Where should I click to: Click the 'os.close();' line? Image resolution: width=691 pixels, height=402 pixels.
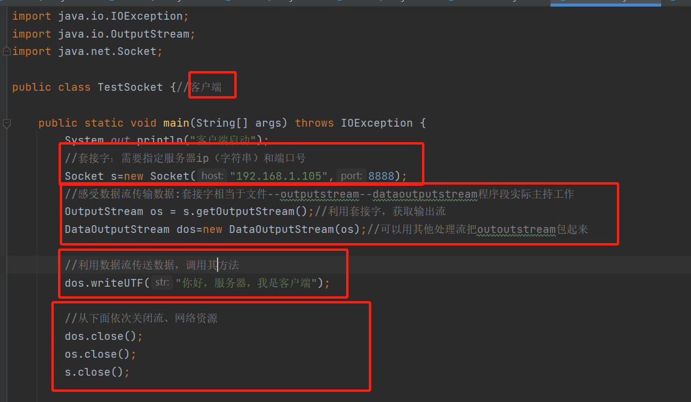click(x=100, y=354)
